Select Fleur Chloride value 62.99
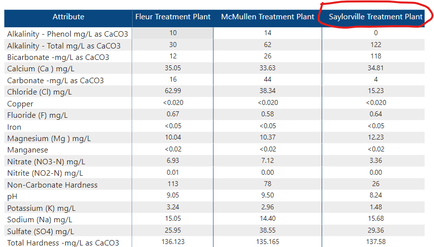This screenshot has height=247, width=434. click(173, 91)
